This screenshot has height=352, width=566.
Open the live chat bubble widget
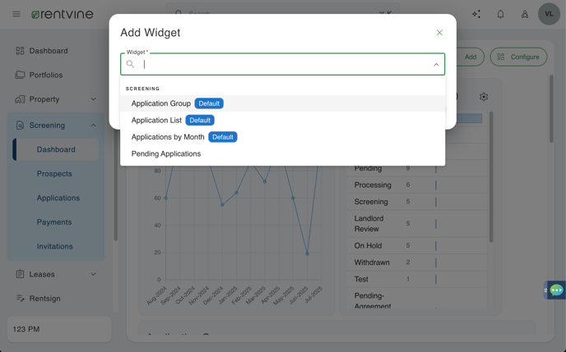pos(556,290)
